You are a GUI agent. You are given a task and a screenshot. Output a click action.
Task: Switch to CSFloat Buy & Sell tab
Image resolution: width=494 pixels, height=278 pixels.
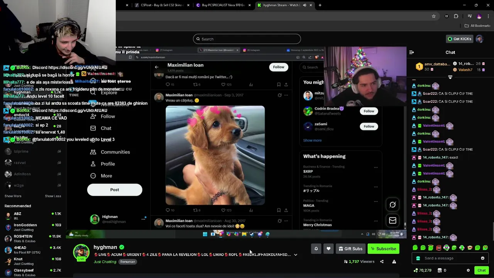[x=162, y=5]
